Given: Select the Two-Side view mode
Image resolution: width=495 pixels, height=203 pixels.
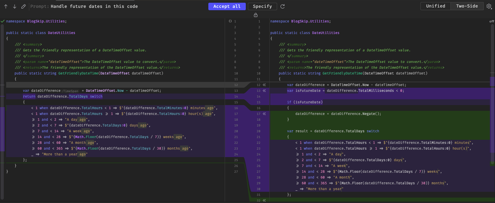Looking at the screenshot, I should click(467, 6).
